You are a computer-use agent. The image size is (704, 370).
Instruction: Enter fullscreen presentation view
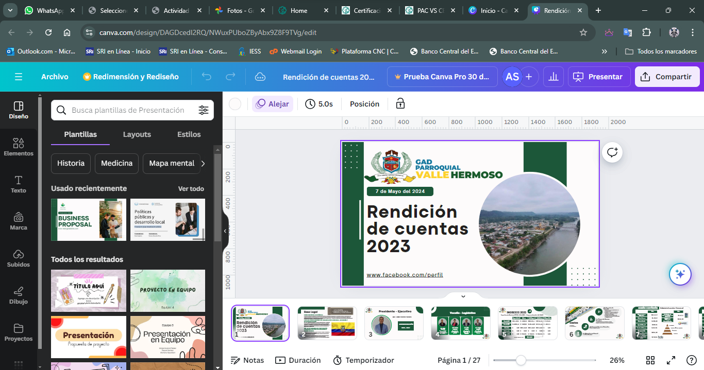[671, 360]
